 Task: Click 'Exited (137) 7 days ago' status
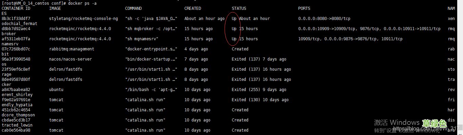tap(259, 59)
